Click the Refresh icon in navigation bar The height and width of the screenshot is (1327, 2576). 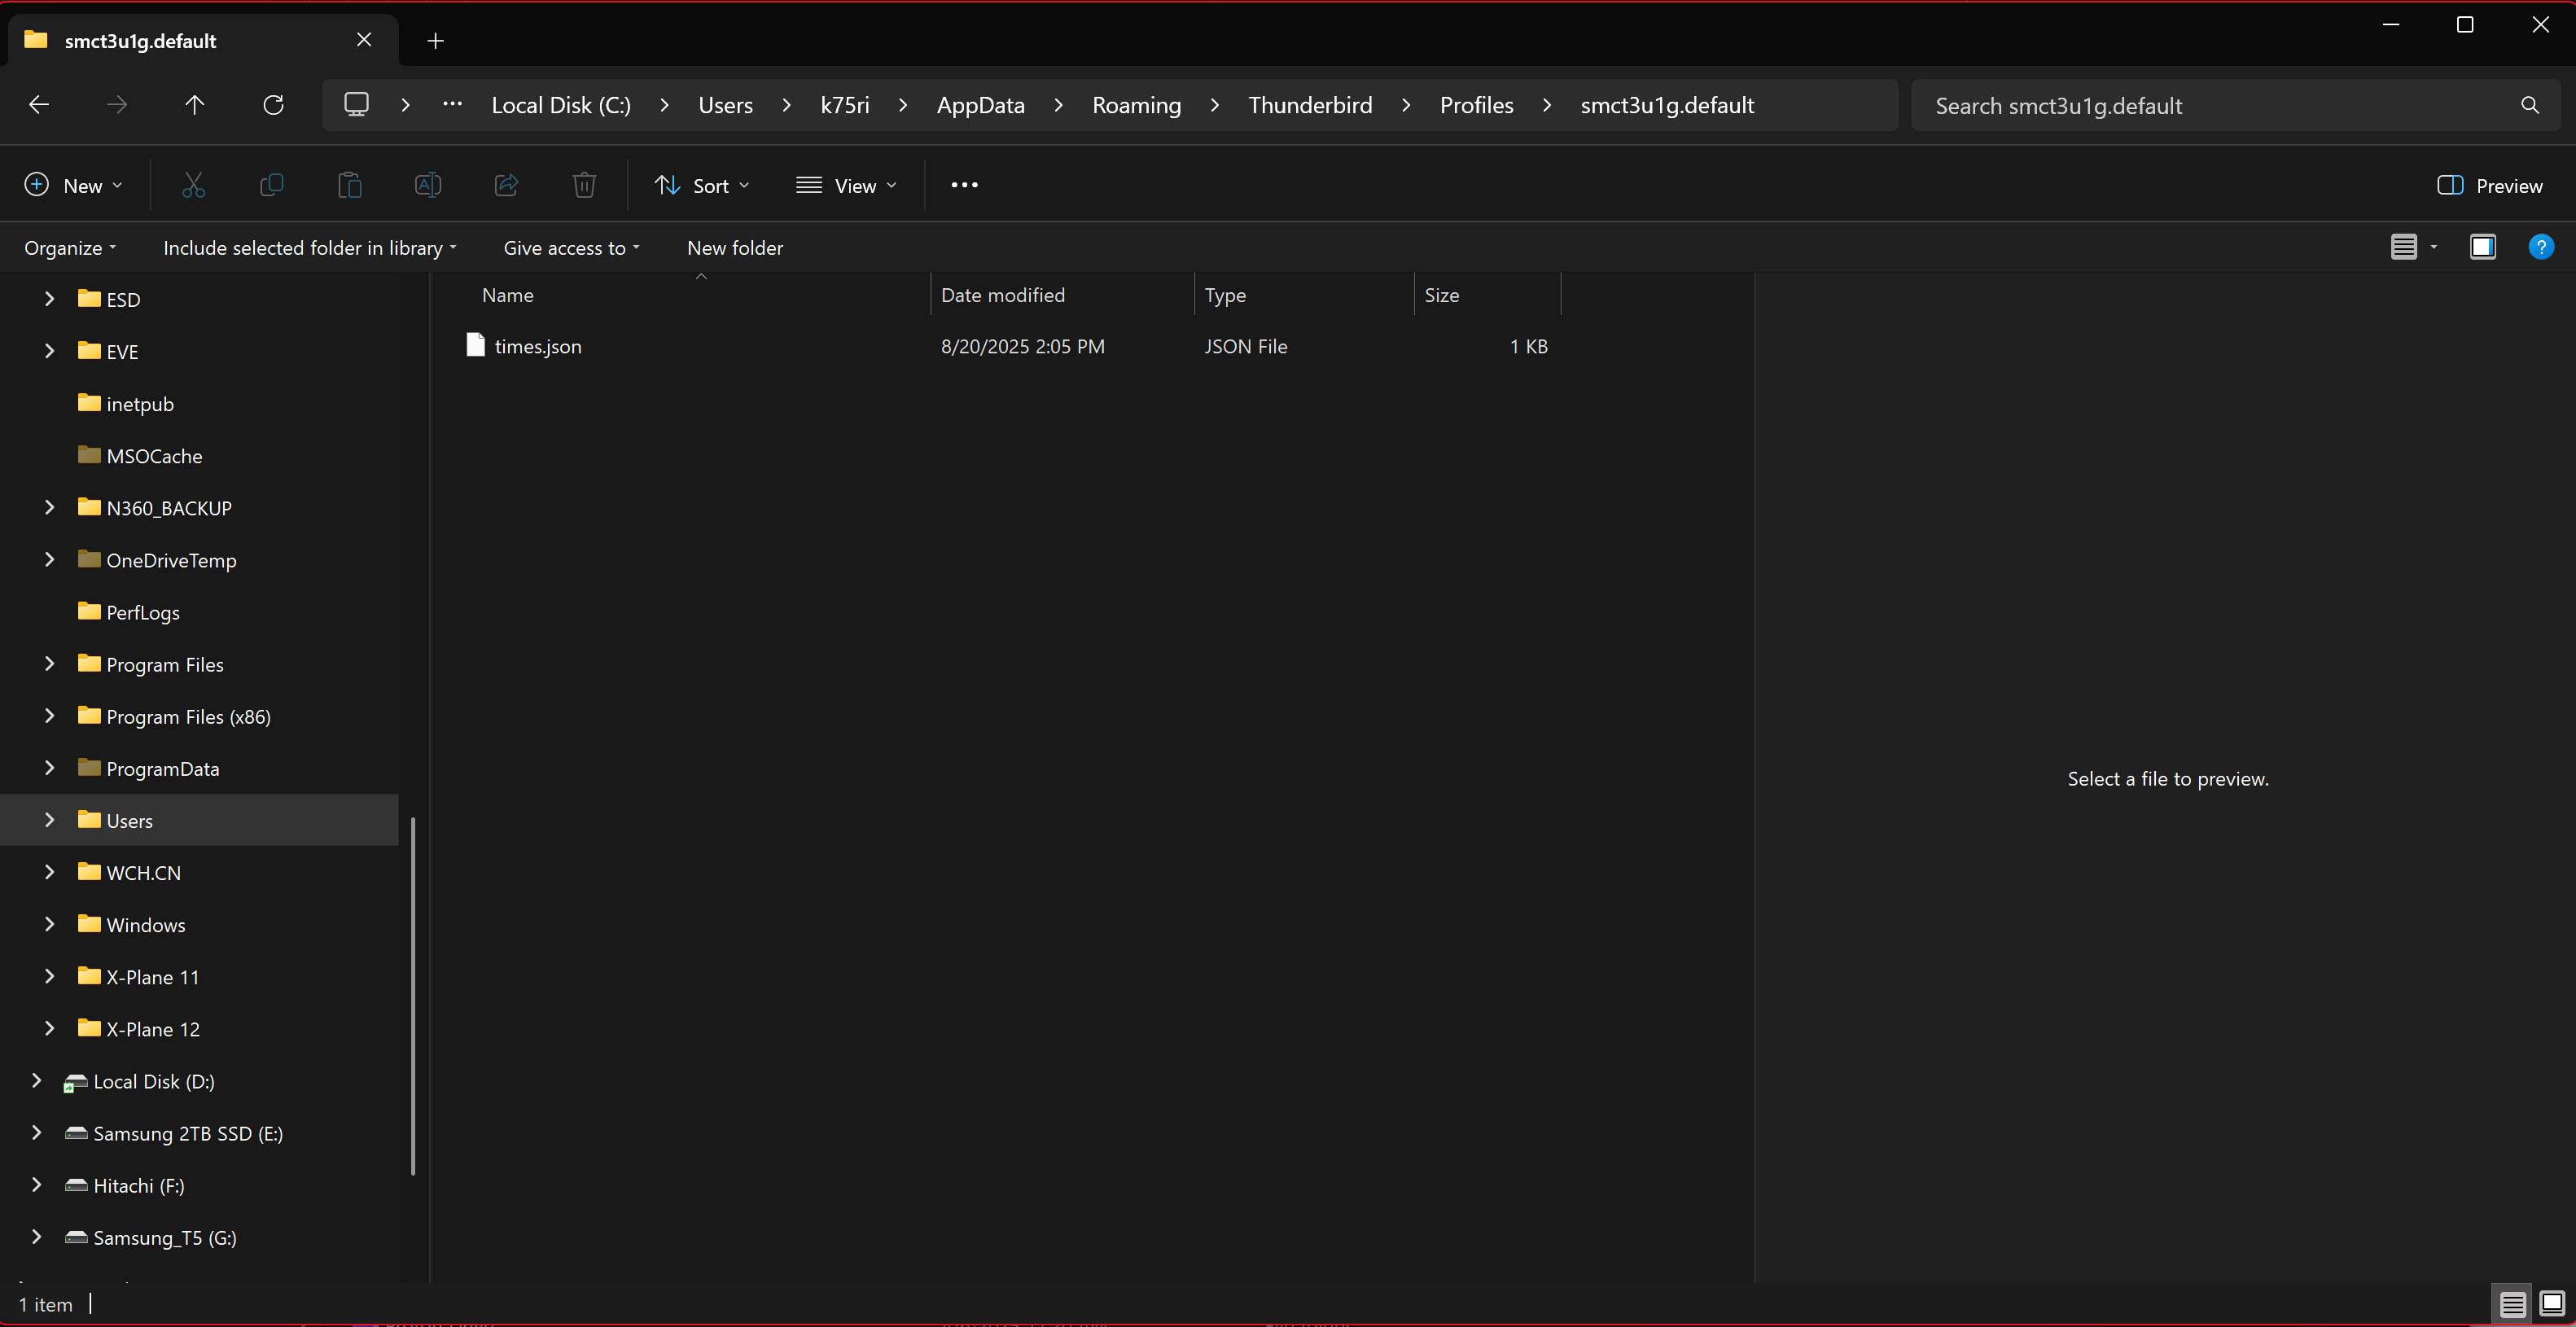click(273, 105)
